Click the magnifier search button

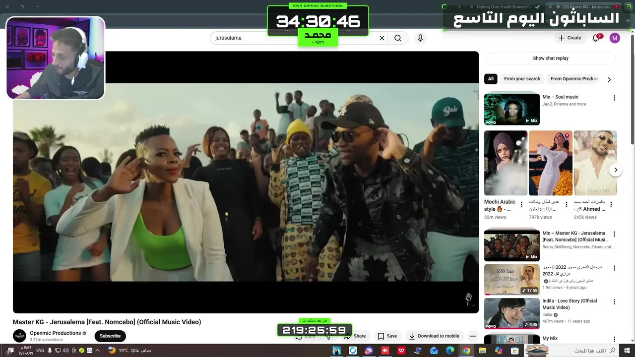pos(398,38)
